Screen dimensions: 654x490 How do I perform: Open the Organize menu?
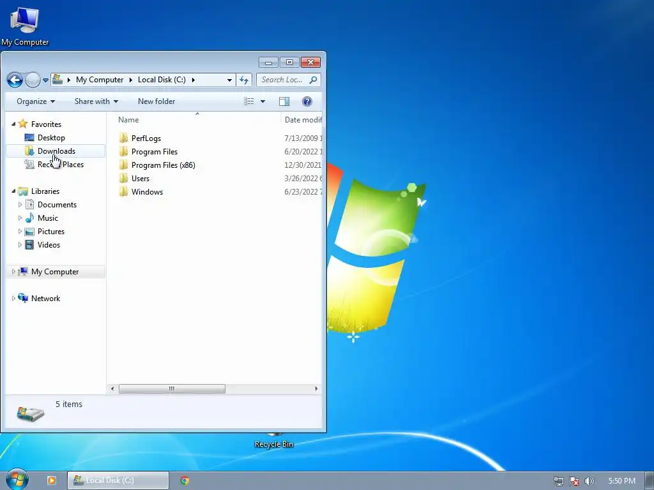[x=36, y=101]
